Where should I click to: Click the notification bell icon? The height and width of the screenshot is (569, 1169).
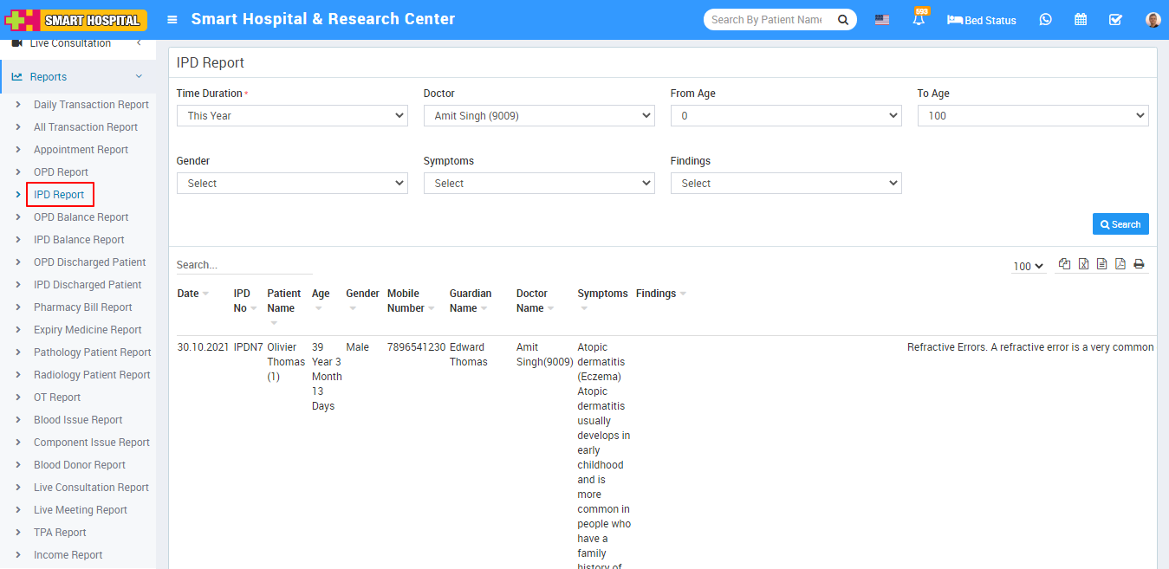point(919,20)
